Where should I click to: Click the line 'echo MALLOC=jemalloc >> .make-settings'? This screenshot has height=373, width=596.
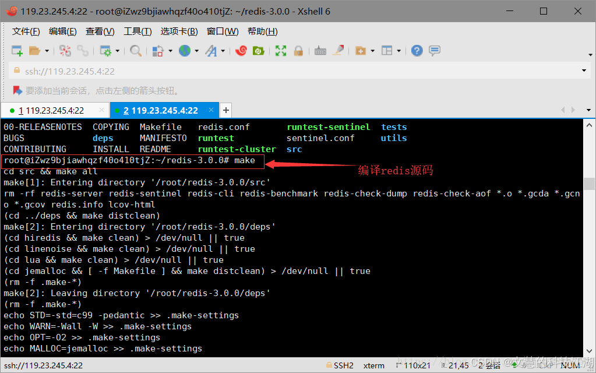click(103, 349)
